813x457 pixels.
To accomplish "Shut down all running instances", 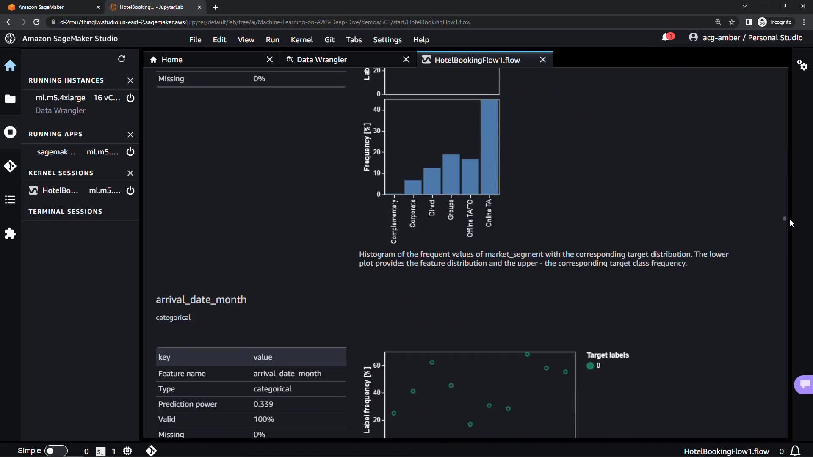I will pyautogui.click(x=130, y=80).
